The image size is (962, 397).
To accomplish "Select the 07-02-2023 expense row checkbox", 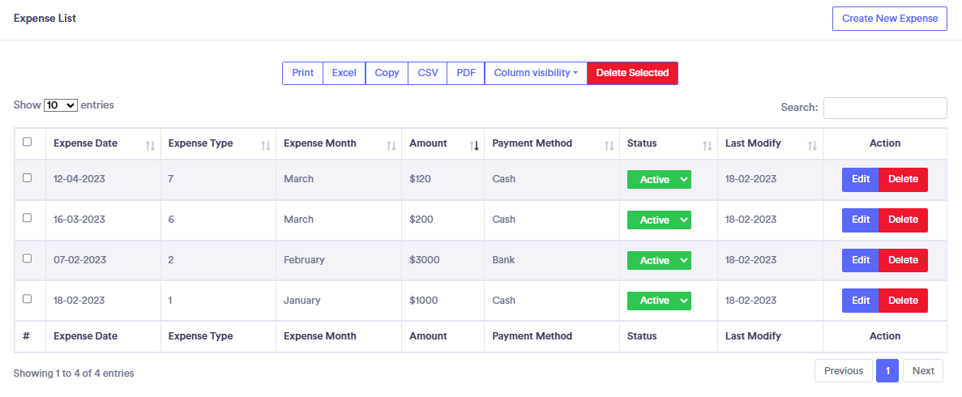I will point(28,258).
